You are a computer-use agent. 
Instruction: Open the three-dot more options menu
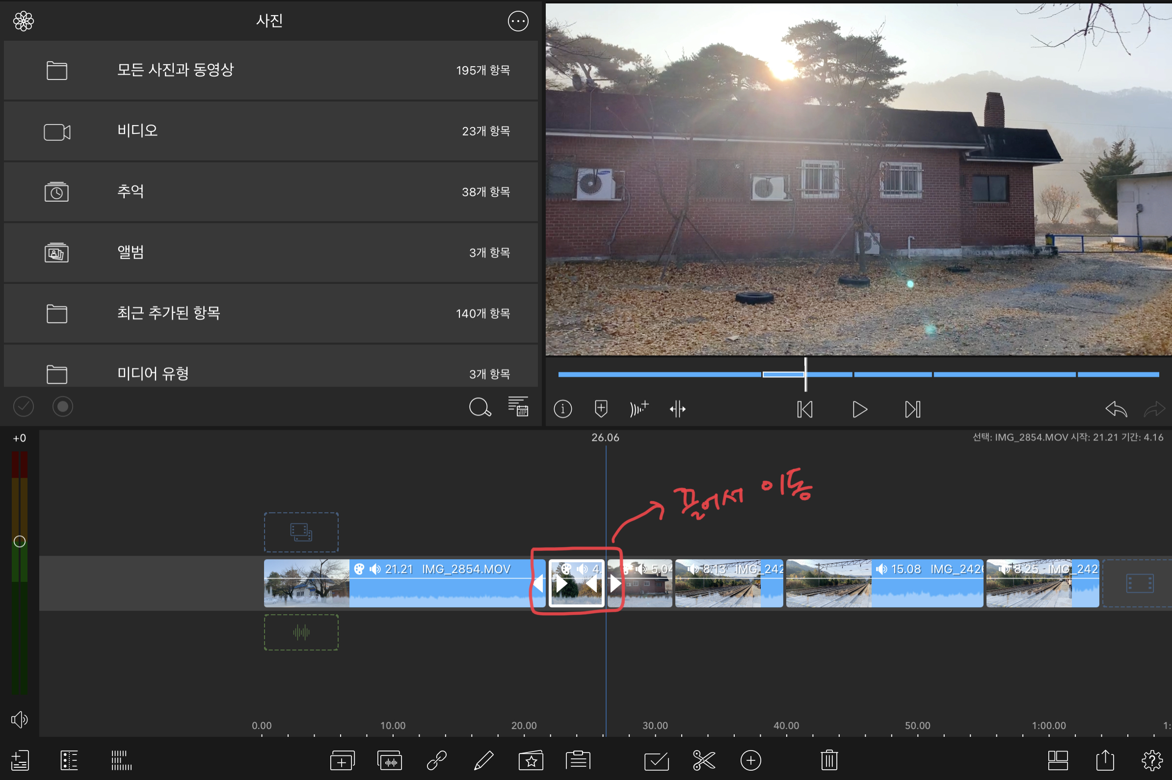coord(518,21)
